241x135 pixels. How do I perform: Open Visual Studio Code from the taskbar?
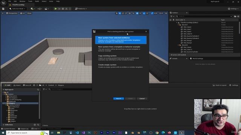(77, 133)
